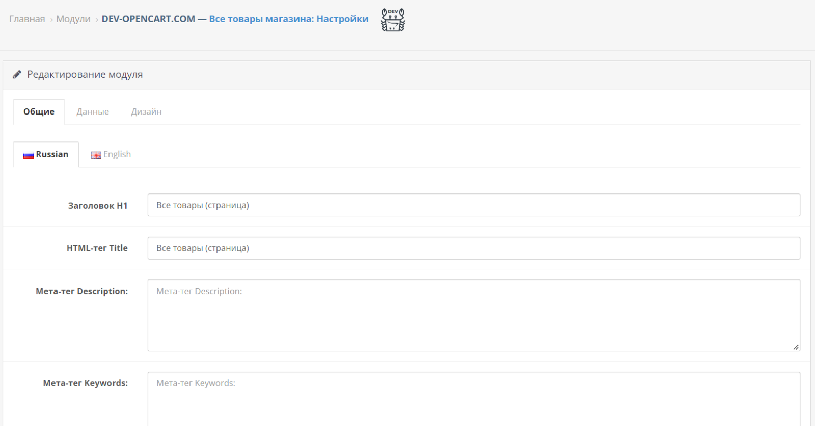Image resolution: width=815 pixels, height=427 pixels.
Task: Open the Дизайн tab
Action: pos(146,112)
